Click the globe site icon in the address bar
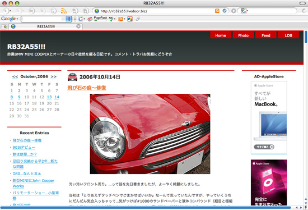 [97, 11]
